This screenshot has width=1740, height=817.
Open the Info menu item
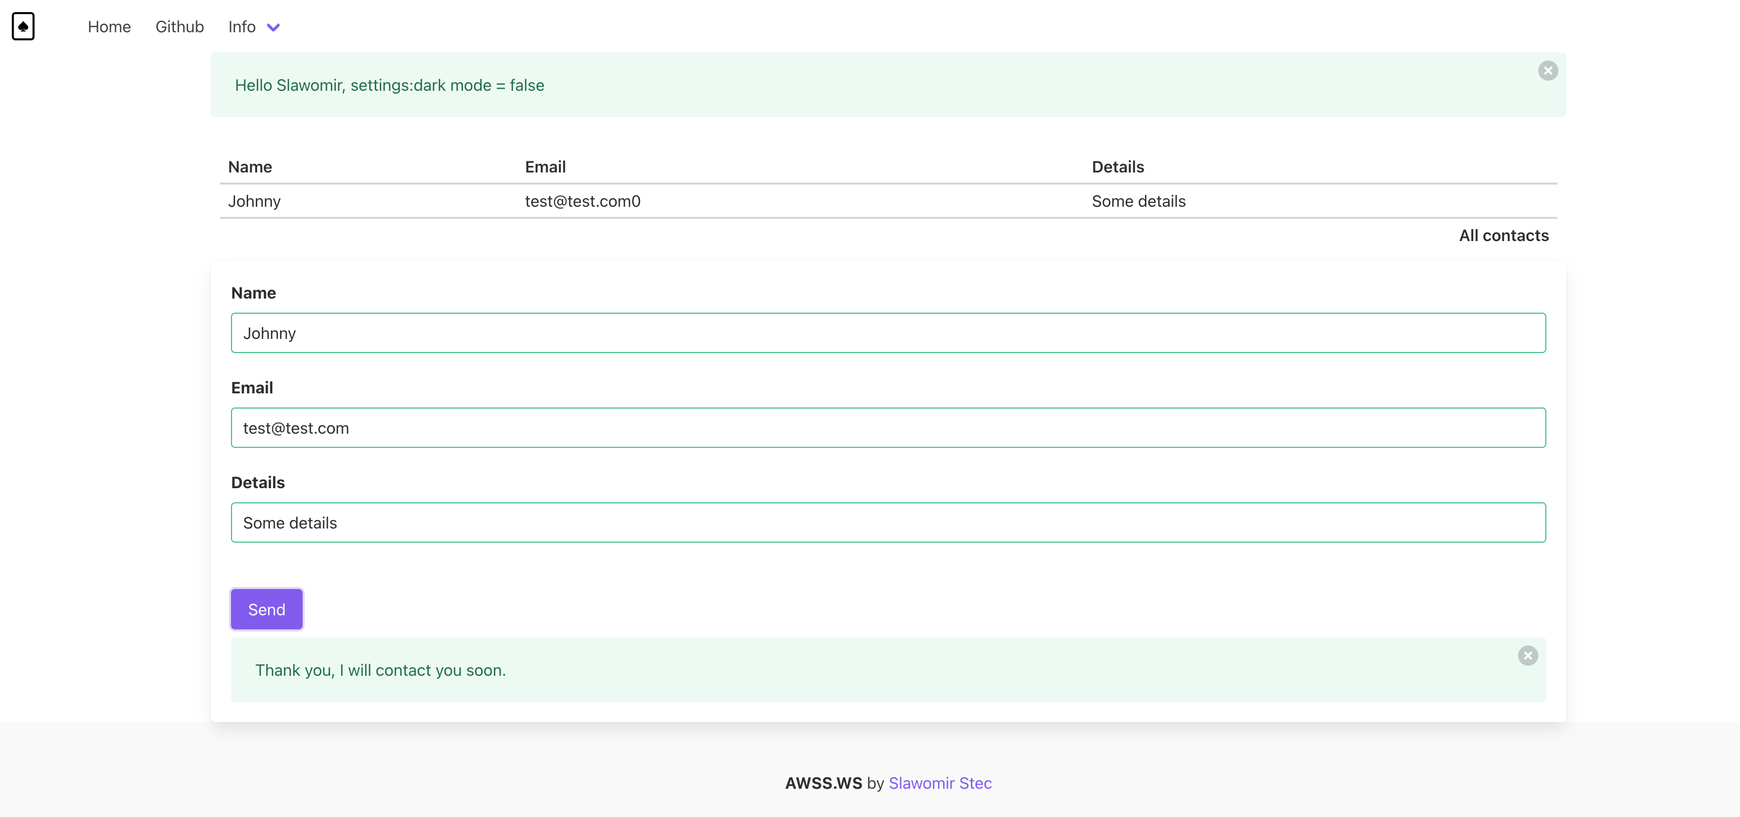242,27
